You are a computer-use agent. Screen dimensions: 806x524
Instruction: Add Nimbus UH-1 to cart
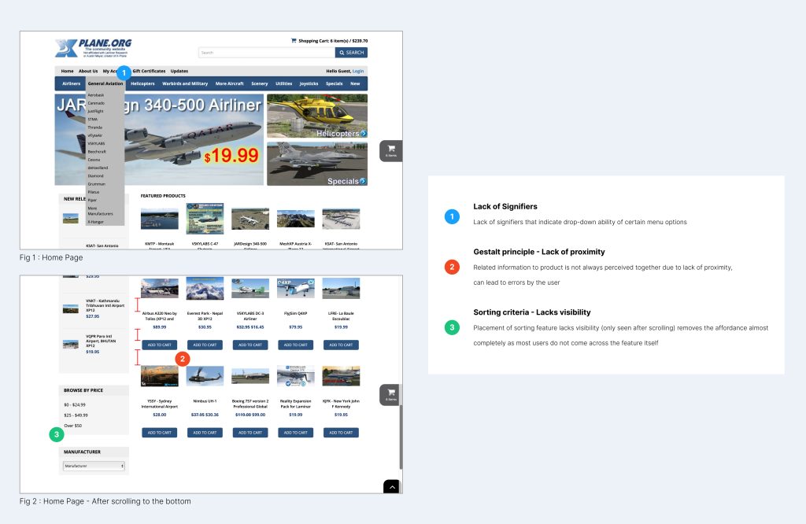pos(205,433)
